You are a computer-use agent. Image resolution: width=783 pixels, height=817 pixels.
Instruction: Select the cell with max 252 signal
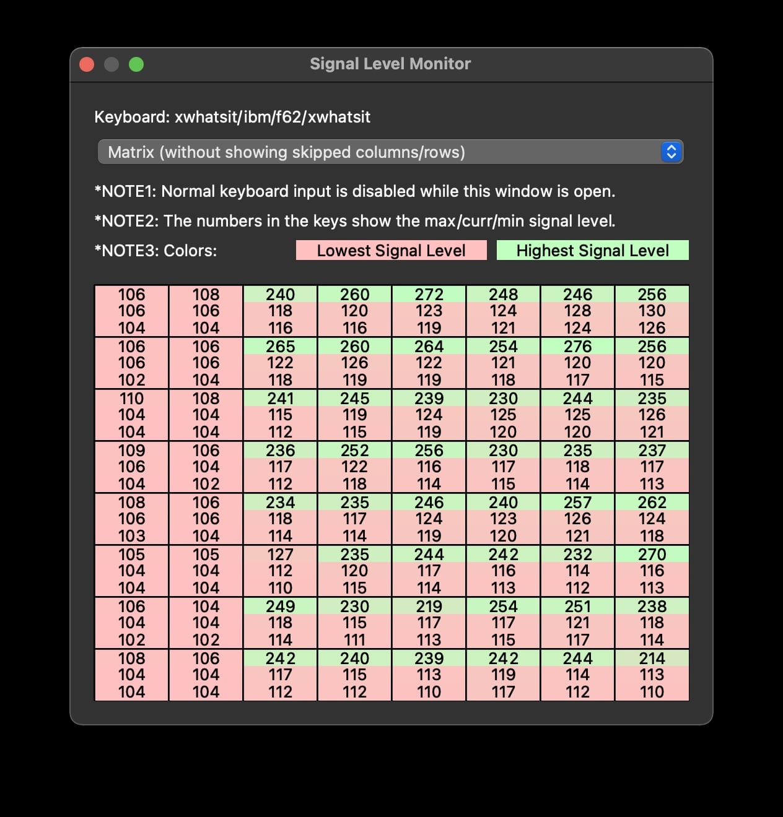pyautogui.click(x=355, y=467)
